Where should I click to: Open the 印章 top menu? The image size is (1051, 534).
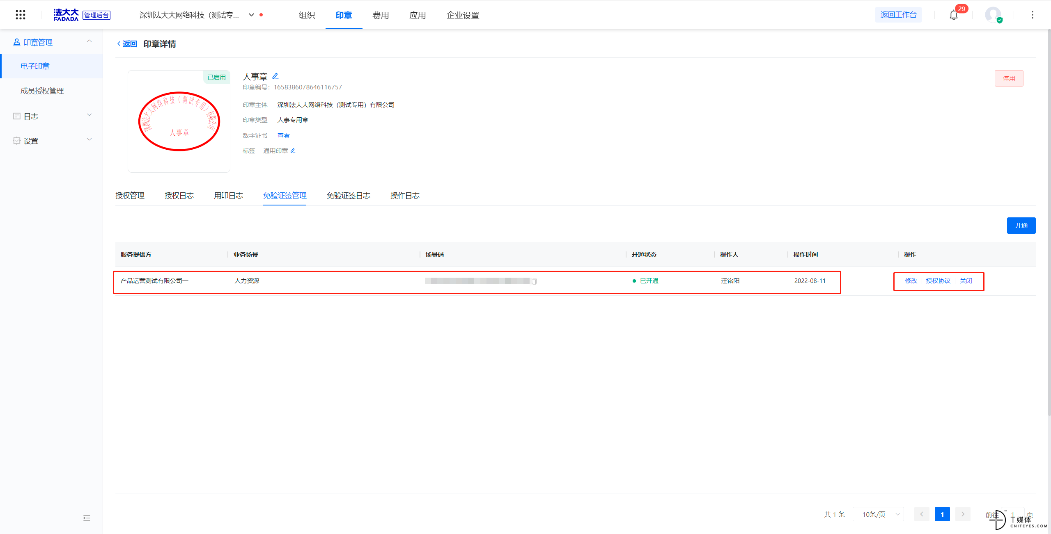[344, 15]
